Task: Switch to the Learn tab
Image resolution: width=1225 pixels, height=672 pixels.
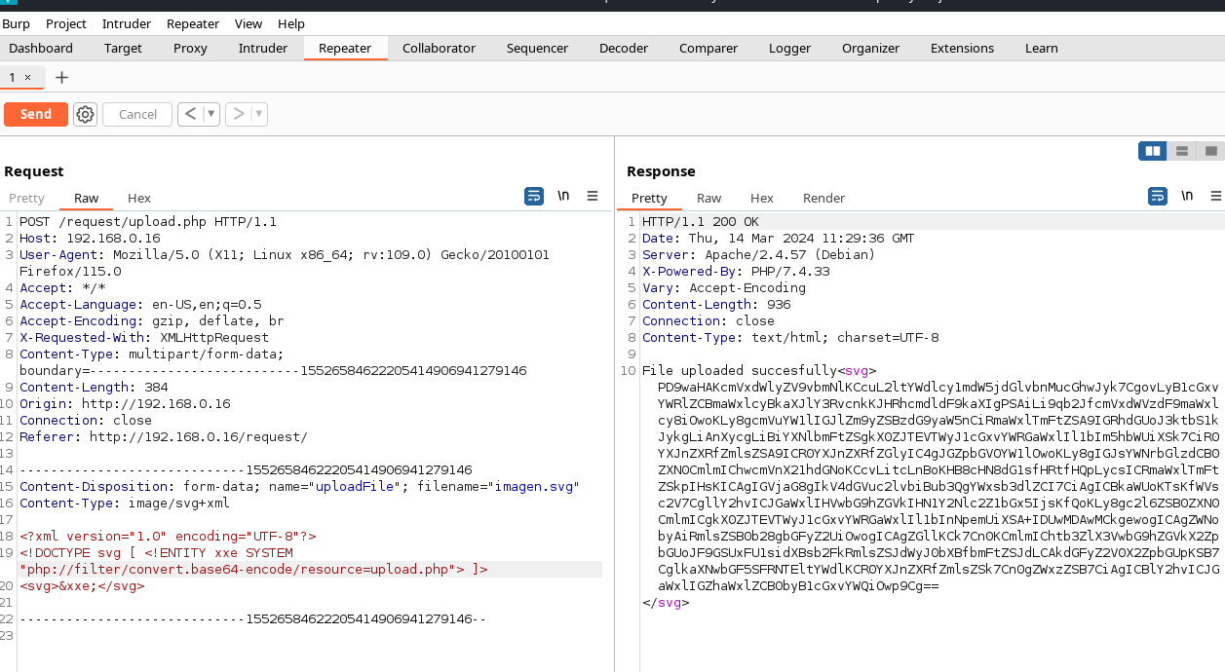Action: coord(1041,48)
